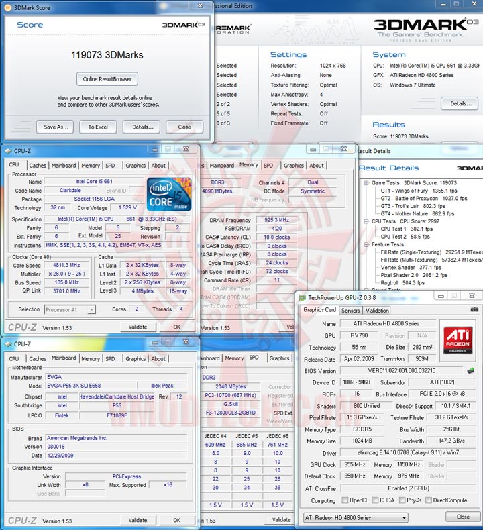Click OK in bottom CPU-Z Mainboard window
The height and width of the screenshot is (530, 483).
coord(177,520)
